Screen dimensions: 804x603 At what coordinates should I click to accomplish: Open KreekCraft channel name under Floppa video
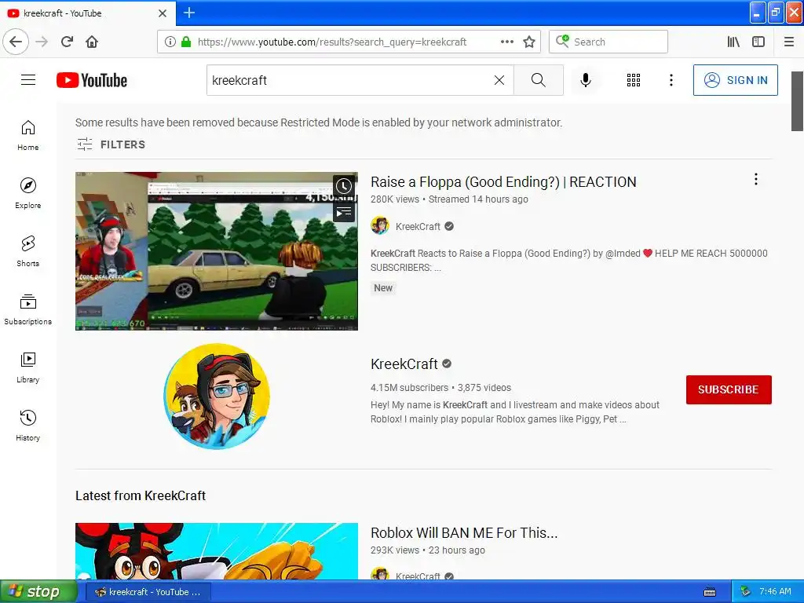418,227
